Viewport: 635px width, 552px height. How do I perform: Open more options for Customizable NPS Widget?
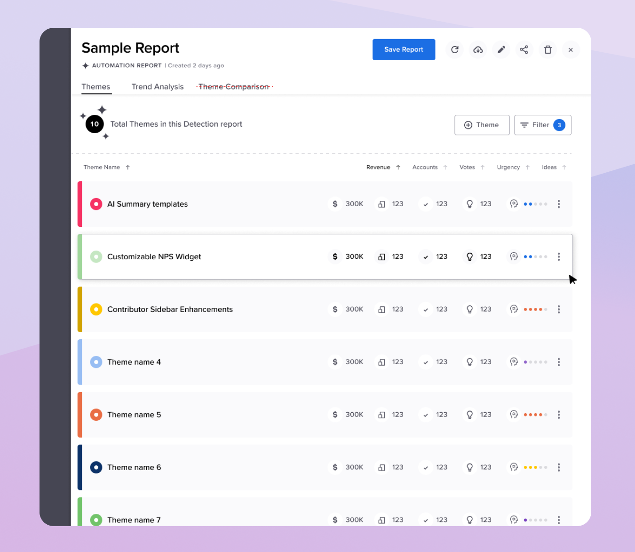point(559,257)
